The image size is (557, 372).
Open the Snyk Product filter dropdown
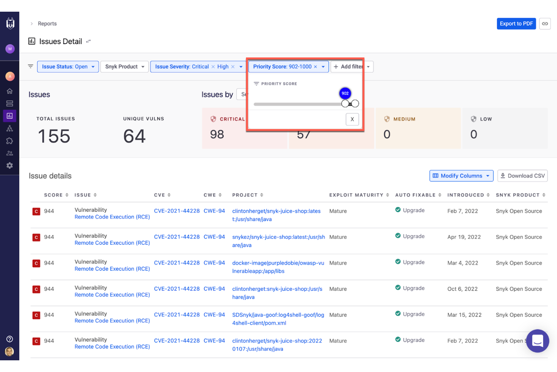[124, 66]
